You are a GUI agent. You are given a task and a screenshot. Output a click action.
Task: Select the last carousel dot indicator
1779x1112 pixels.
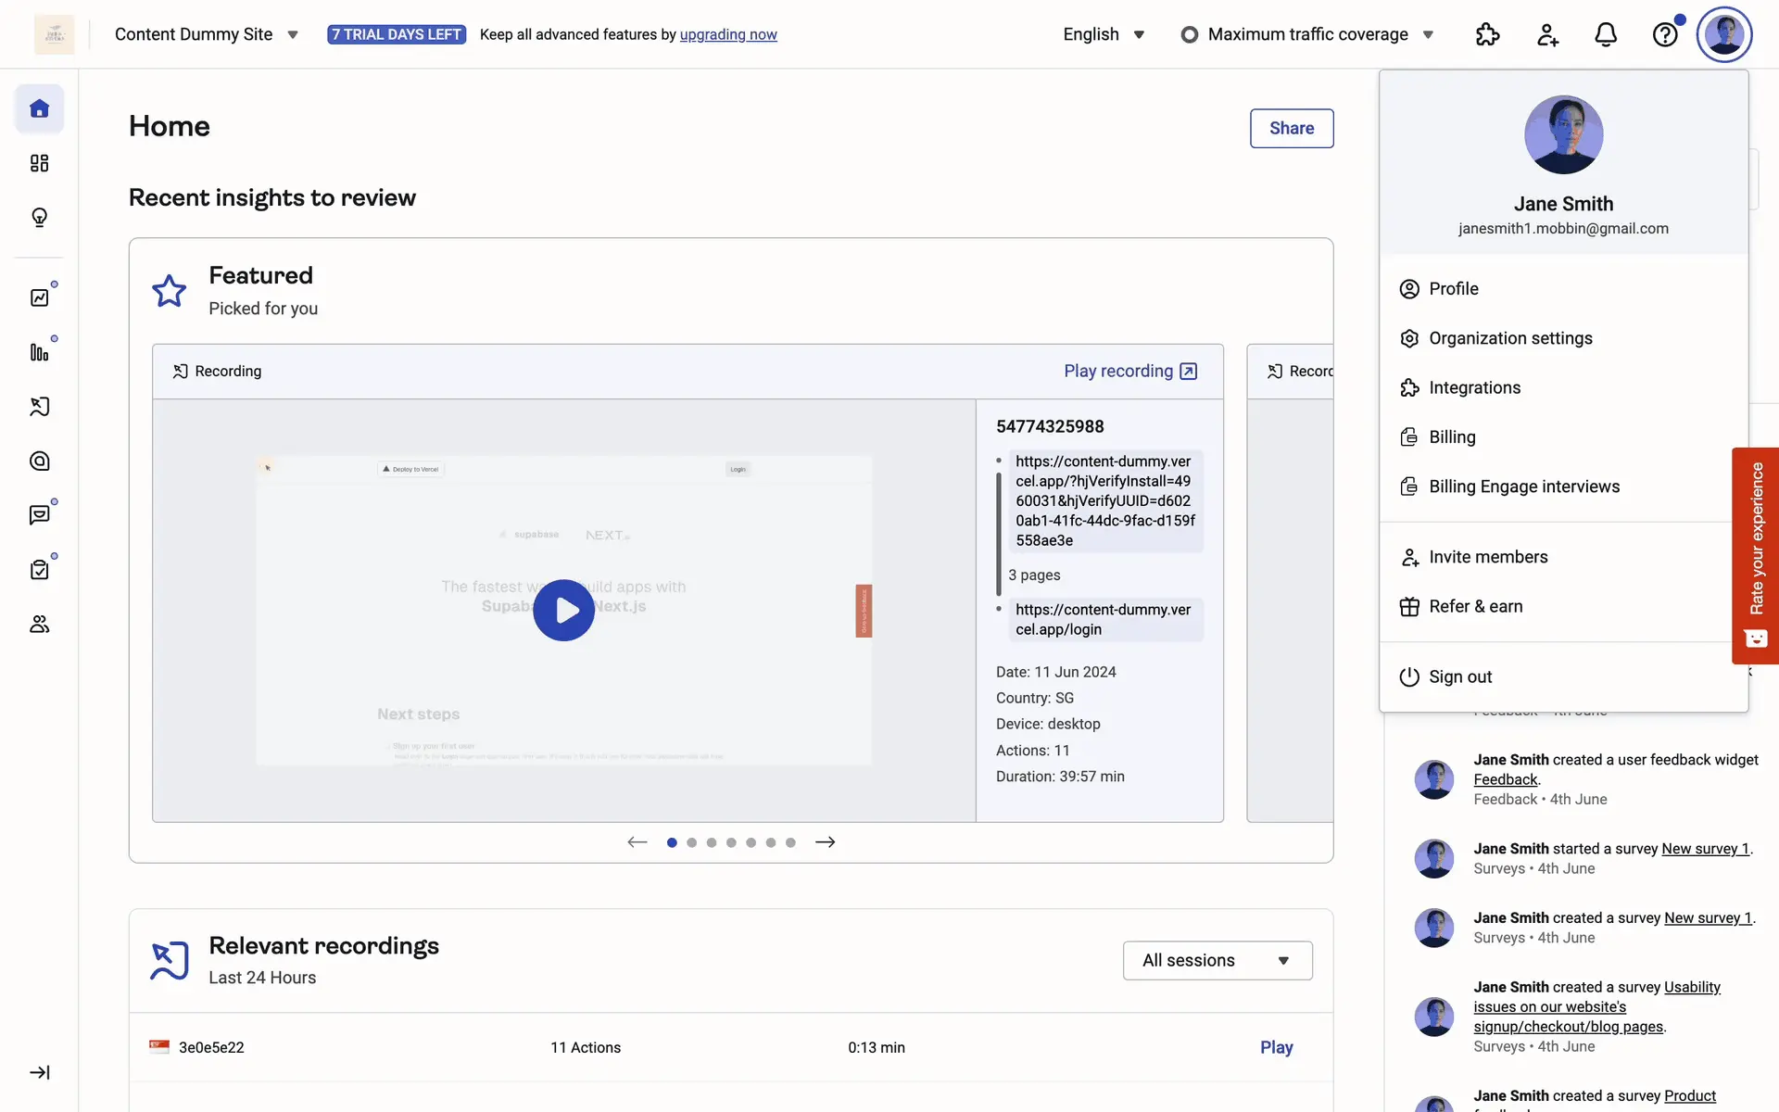[x=790, y=842]
